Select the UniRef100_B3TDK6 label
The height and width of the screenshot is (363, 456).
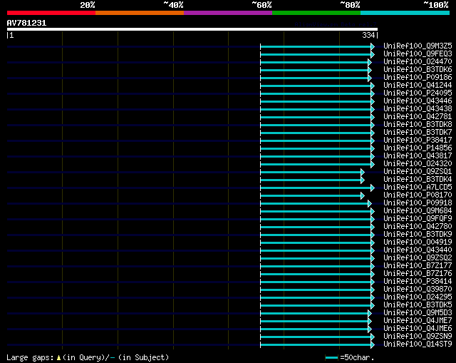418,70
